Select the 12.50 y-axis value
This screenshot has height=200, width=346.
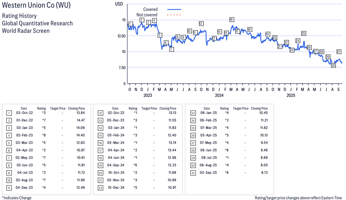[x=121, y=36]
